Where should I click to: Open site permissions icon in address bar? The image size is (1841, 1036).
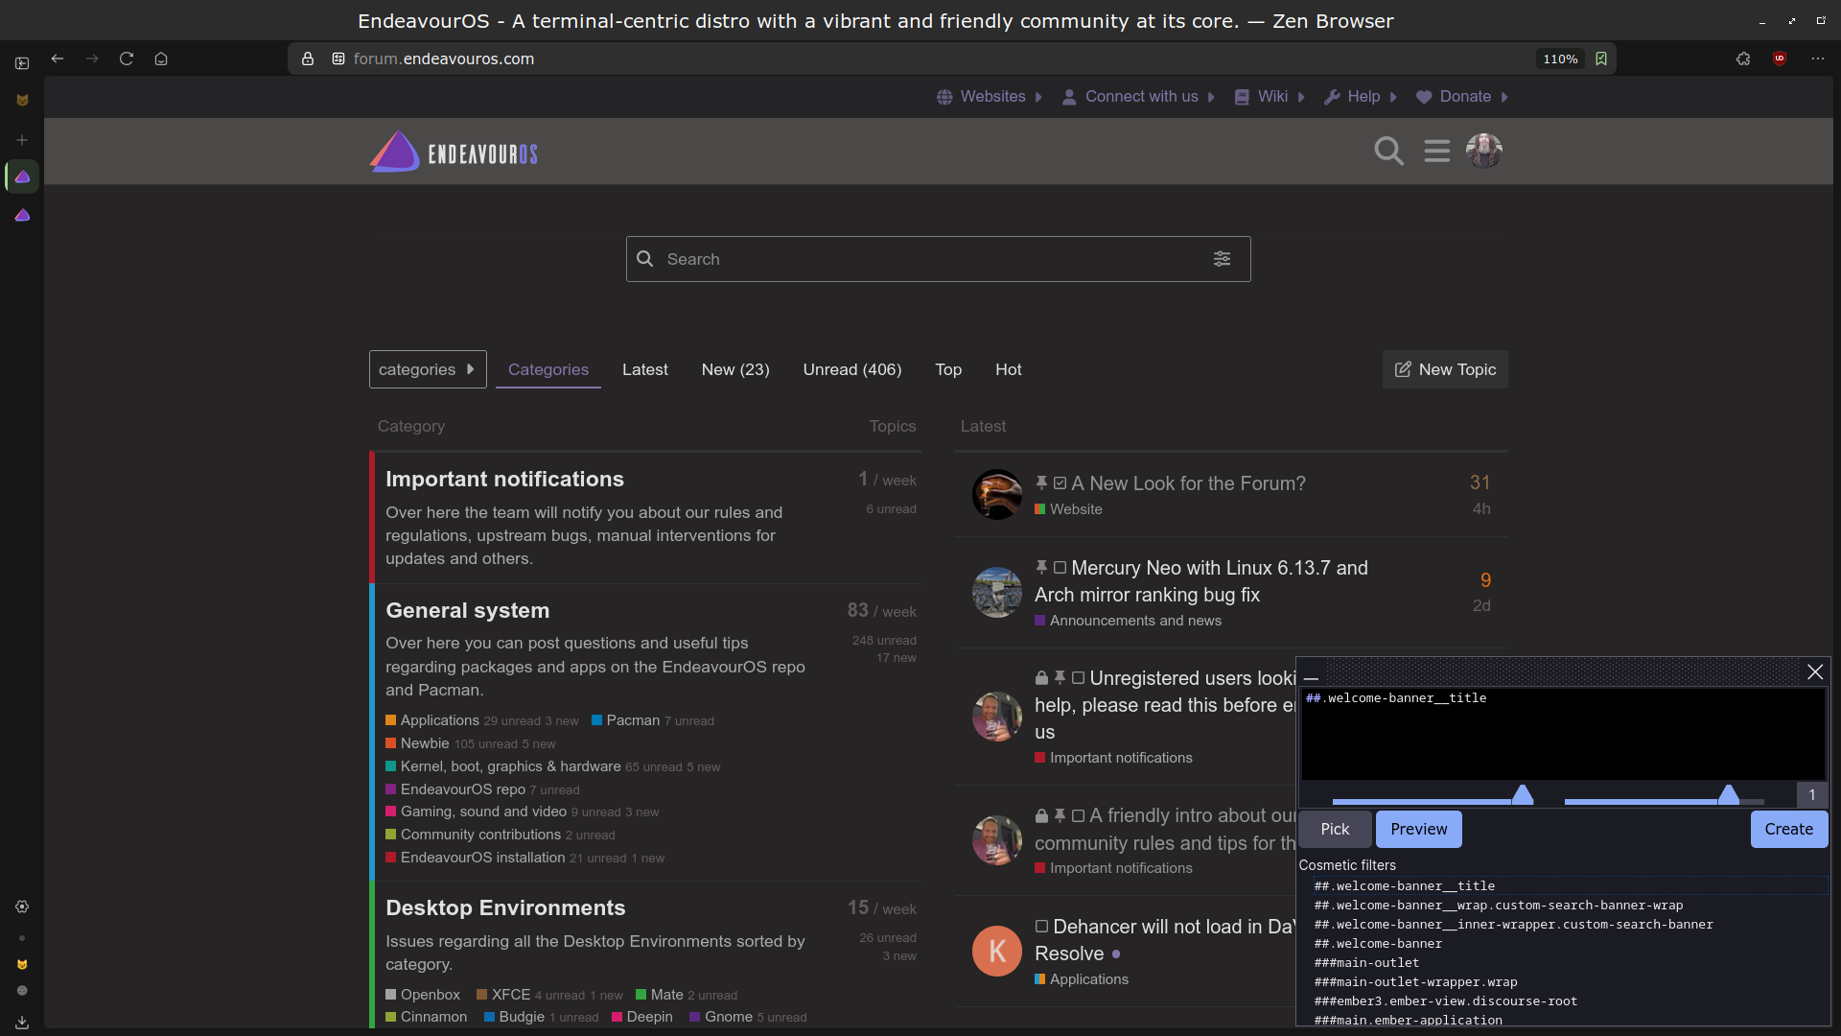(x=338, y=59)
